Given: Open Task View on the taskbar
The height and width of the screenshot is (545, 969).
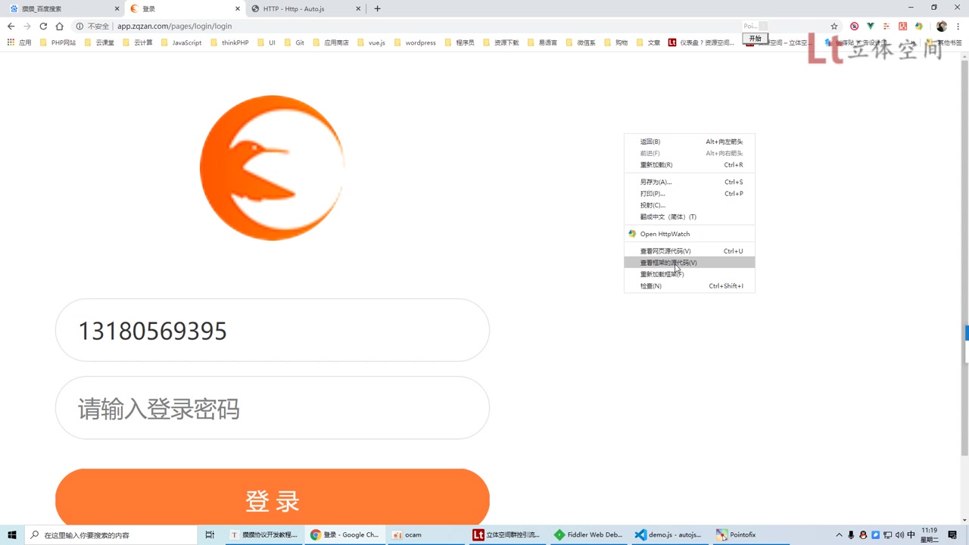Looking at the screenshot, I should [210, 534].
